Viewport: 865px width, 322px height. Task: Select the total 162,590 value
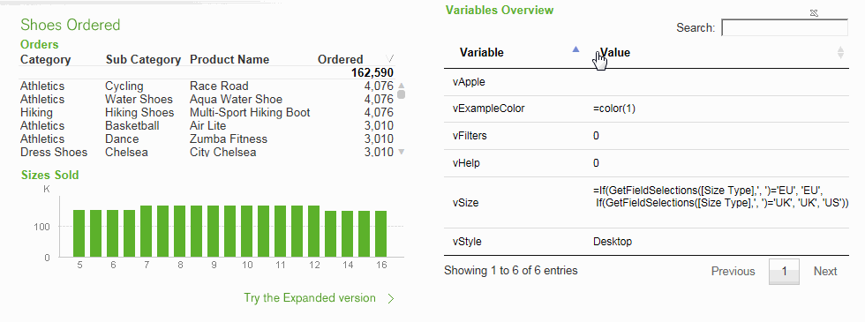(372, 72)
